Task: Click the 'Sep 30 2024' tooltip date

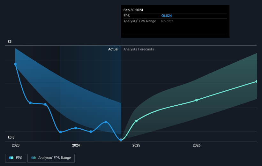Action: pyautogui.click(x=133, y=10)
